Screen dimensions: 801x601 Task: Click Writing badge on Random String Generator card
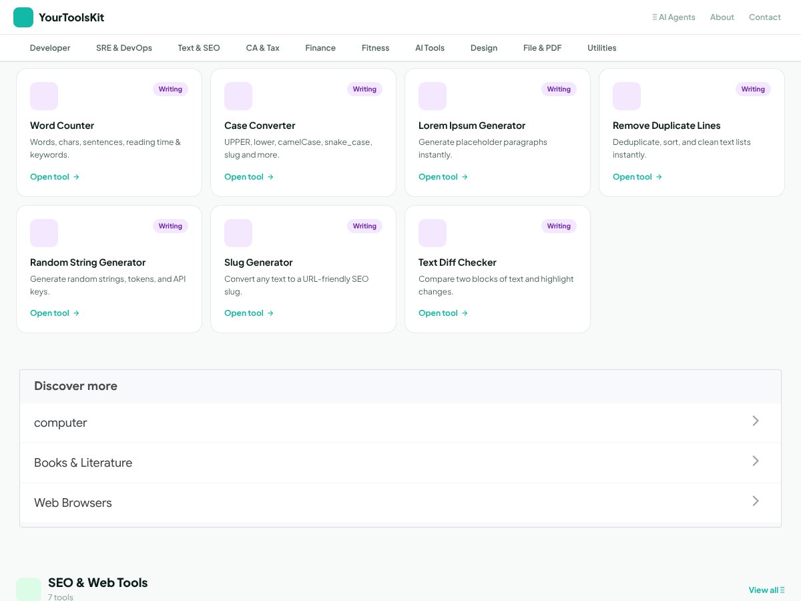(x=170, y=226)
